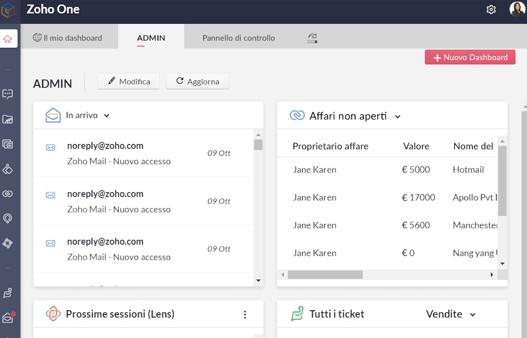Click the Home icon in the sidebar
This screenshot has height=338, width=527.
click(7, 39)
